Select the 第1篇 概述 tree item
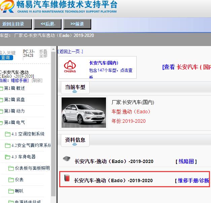The height and width of the screenshot is (203, 211). pyautogui.click(x=14, y=88)
